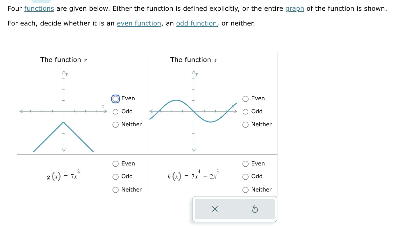Select Even for the function s

246,99
